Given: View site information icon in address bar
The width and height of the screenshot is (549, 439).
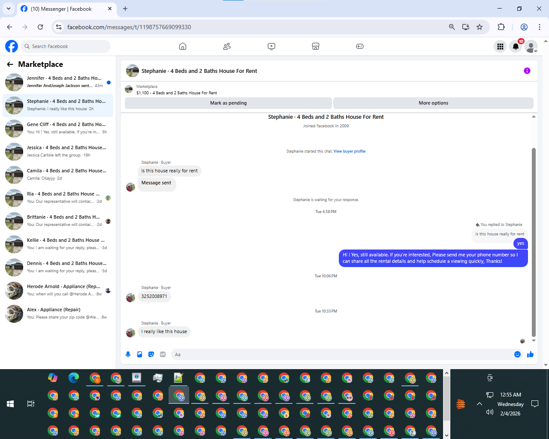Looking at the screenshot, I should 59,27.
